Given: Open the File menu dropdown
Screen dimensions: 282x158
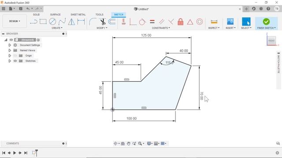Looking at the screenshot, I should pyautogui.click(x=12, y=9).
